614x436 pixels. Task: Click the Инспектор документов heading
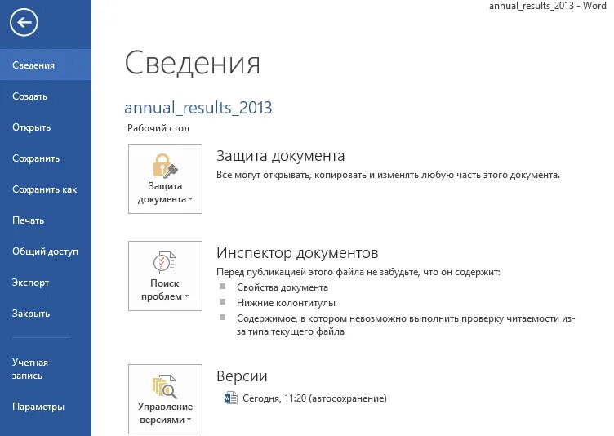[x=297, y=253]
